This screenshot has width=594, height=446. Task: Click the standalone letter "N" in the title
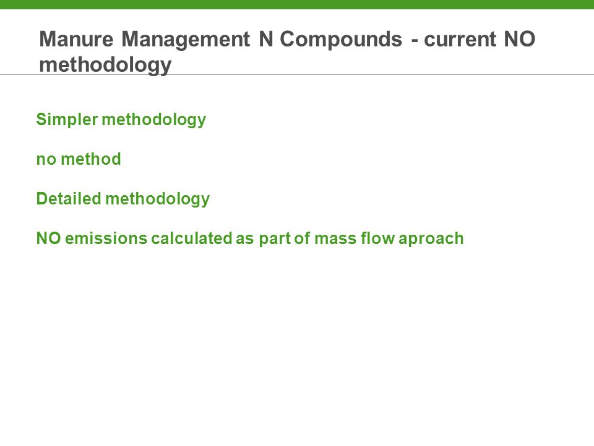coord(266,39)
